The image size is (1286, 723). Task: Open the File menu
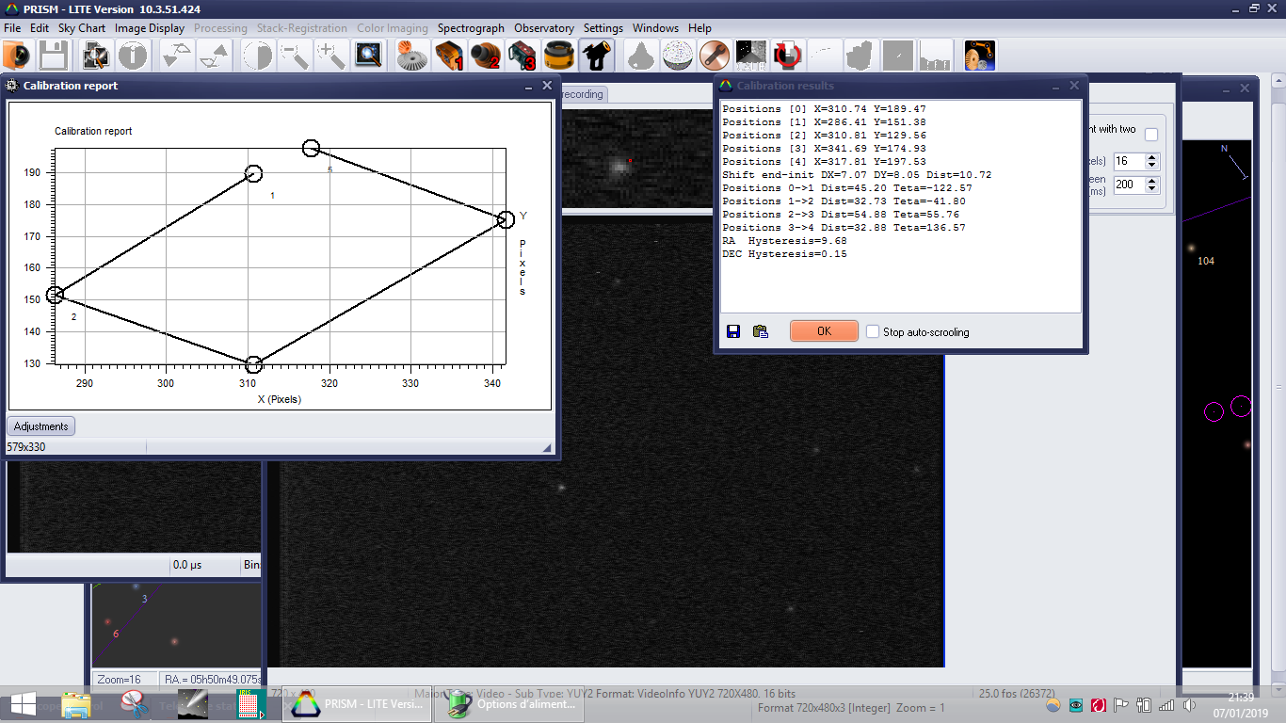[12, 28]
